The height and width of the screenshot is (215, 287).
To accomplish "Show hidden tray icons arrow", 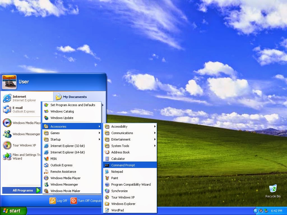I will tap(256, 211).
